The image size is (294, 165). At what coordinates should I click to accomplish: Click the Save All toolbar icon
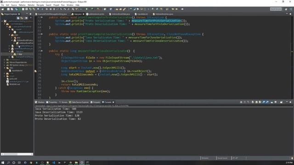[x=12, y=9]
